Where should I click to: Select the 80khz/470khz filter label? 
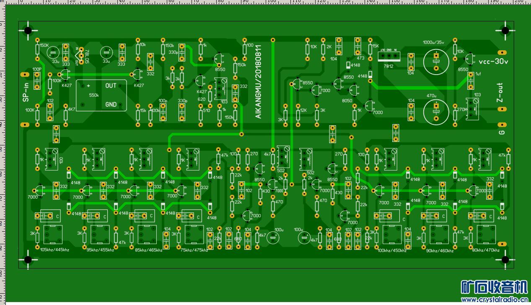pos(486,250)
